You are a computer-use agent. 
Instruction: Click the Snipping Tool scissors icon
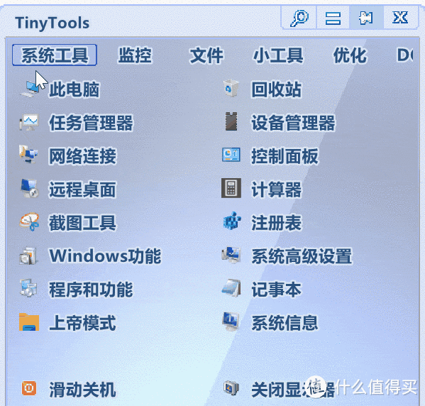(29, 221)
